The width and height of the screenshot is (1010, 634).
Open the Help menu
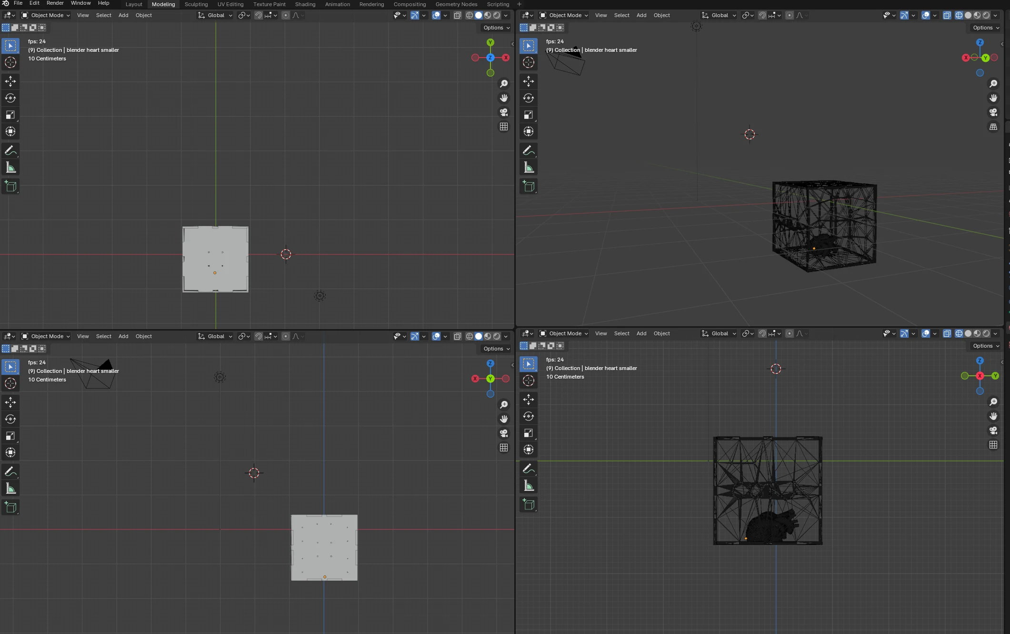pos(103,3)
